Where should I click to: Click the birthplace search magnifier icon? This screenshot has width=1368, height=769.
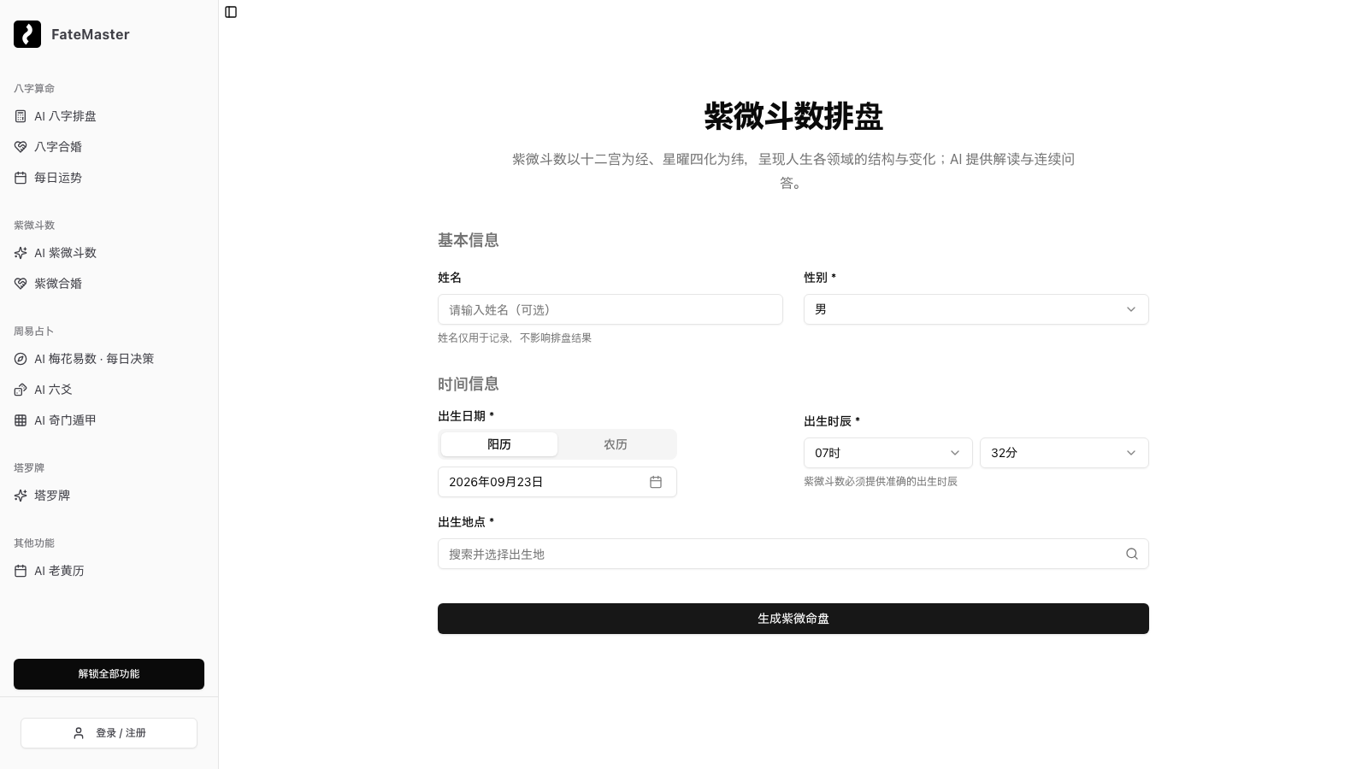point(1132,554)
